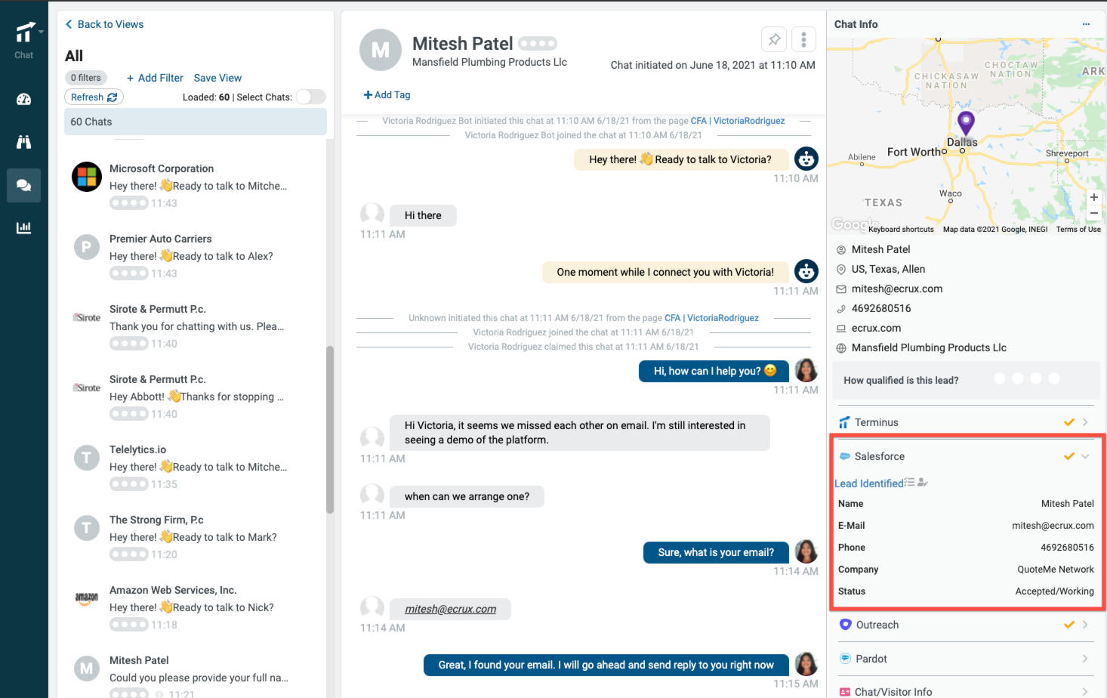Open map Terms of Use
Viewport: 1107px width, 698px height.
pos(1078,229)
